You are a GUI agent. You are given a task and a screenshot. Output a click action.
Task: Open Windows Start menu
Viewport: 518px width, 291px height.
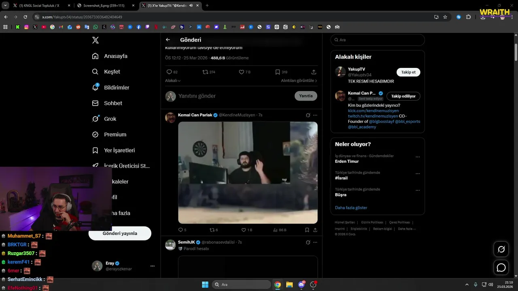[x=205, y=285]
